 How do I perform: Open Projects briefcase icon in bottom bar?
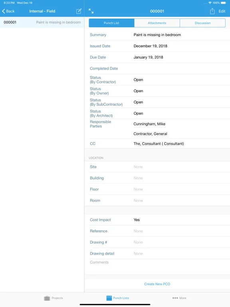[x=47, y=298]
